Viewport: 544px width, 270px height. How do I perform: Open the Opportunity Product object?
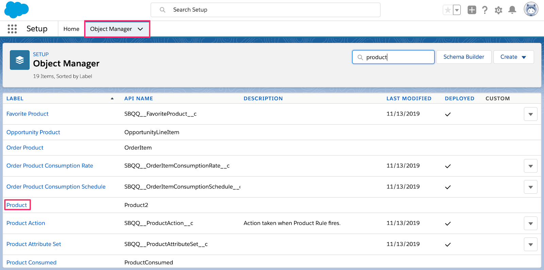click(33, 132)
